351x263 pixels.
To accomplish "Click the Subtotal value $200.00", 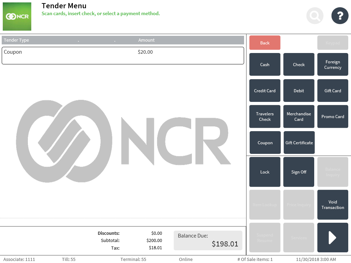I will point(154,240).
